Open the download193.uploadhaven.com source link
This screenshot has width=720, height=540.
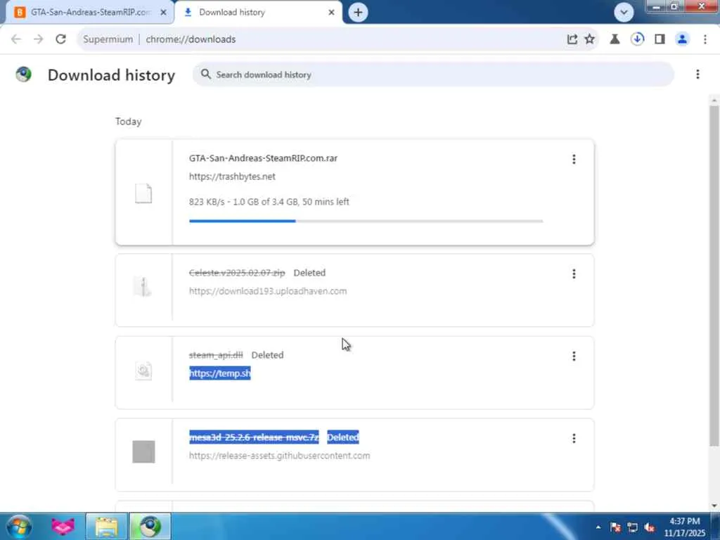coord(268,291)
